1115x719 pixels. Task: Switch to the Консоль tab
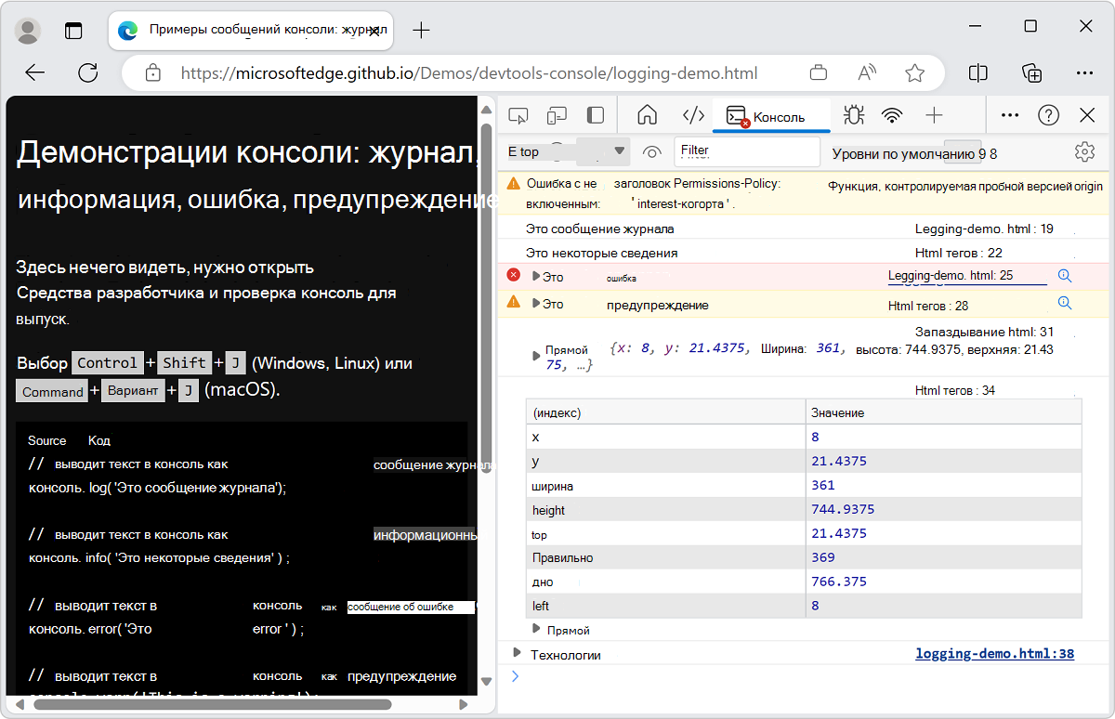(x=771, y=116)
